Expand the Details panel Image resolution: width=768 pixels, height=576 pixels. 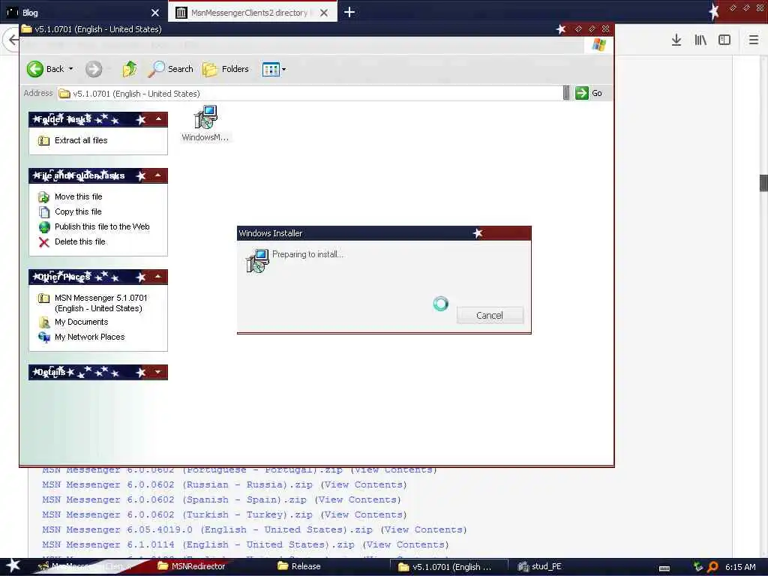click(158, 372)
